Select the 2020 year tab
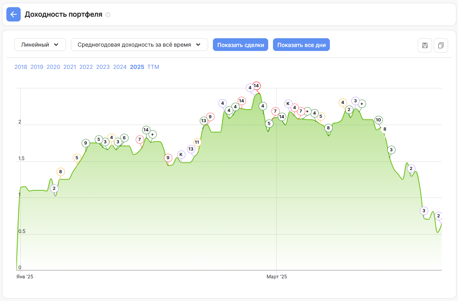 click(53, 67)
